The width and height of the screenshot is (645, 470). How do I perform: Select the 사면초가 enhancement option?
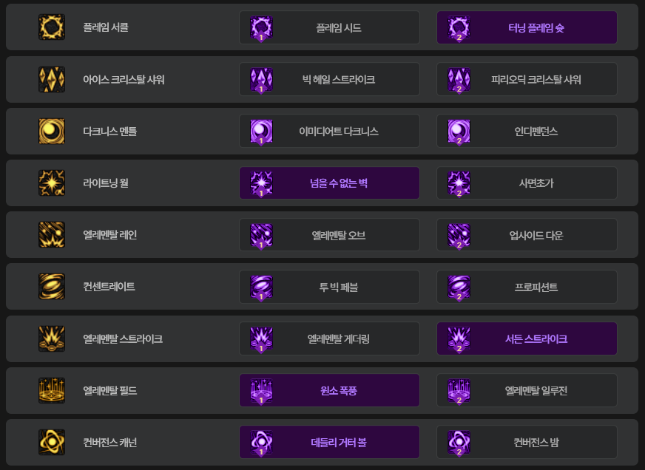(x=527, y=183)
